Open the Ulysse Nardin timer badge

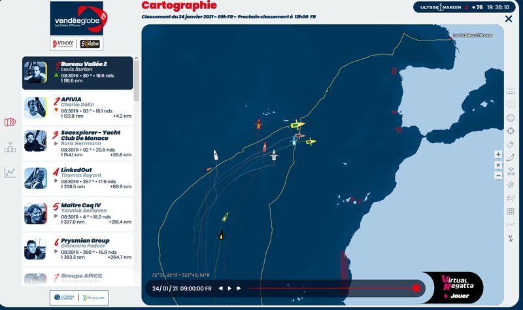tap(464, 7)
